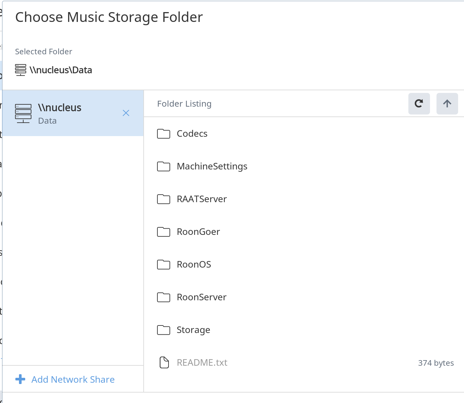Click the selected folder server icon
Image resolution: width=464 pixels, height=403 pixels.
(21, 70)
